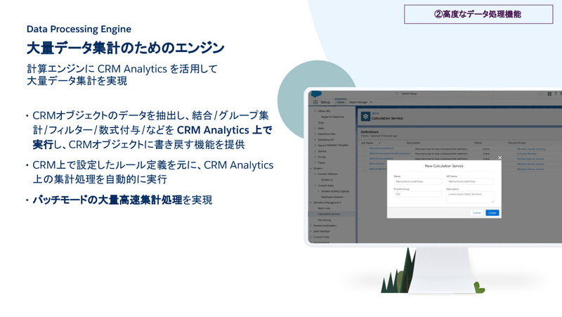Click the Salesforce cloud logo

pyautogui.click(x=316, y=94)
